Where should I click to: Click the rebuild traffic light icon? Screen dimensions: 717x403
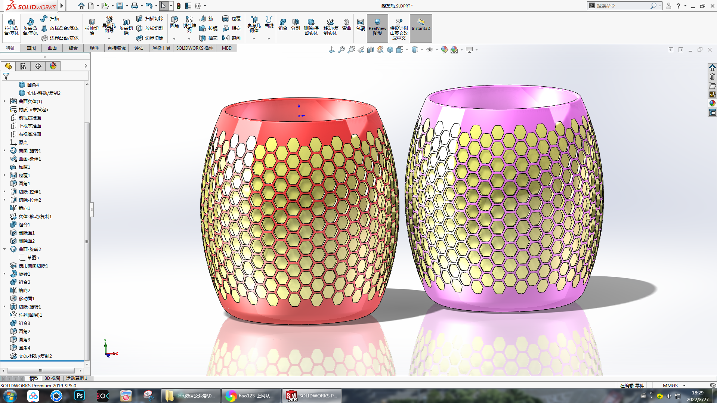pos(179,6)
